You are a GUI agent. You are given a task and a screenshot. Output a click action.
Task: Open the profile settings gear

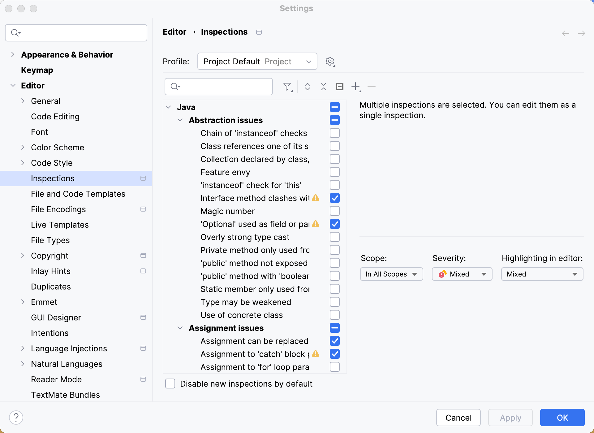point(330,61)
